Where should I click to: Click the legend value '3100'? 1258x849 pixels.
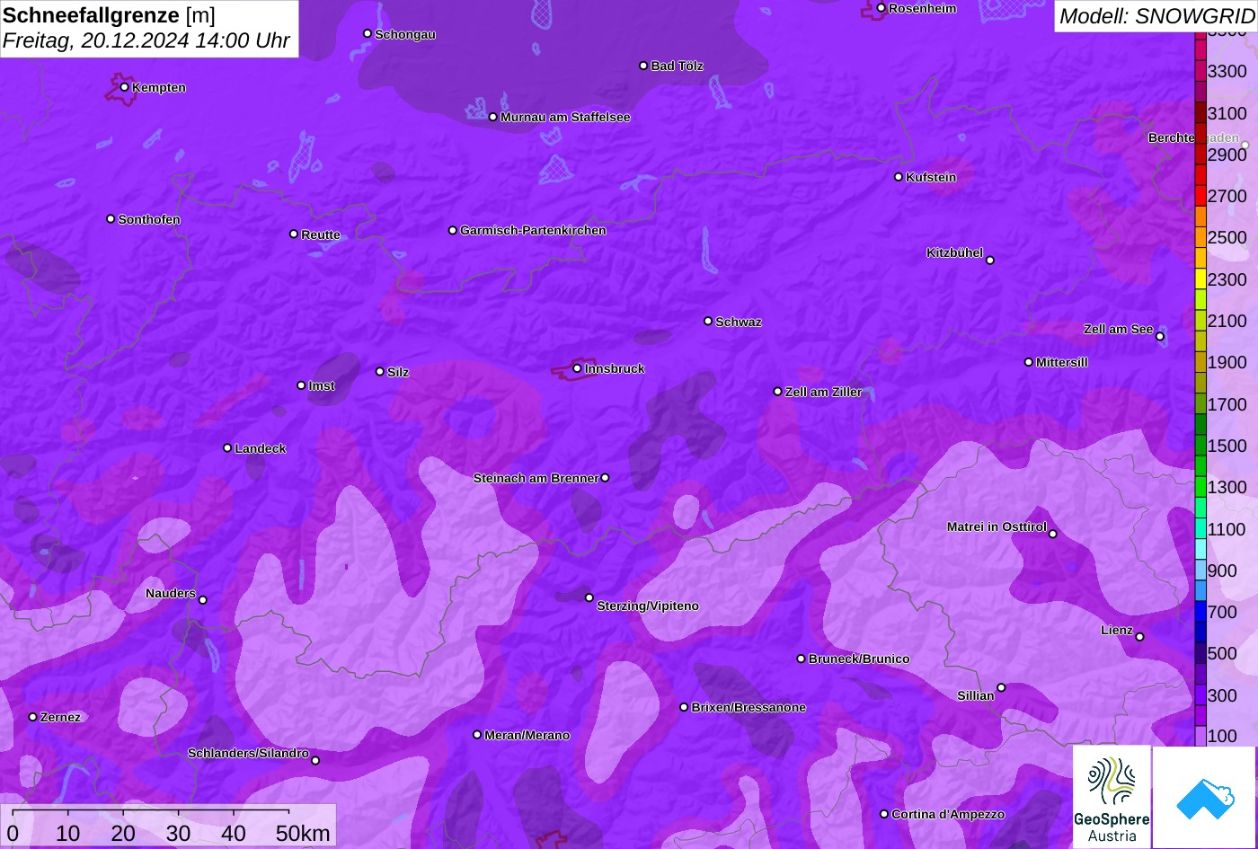pyautogui.click(x=1227, y=113)
